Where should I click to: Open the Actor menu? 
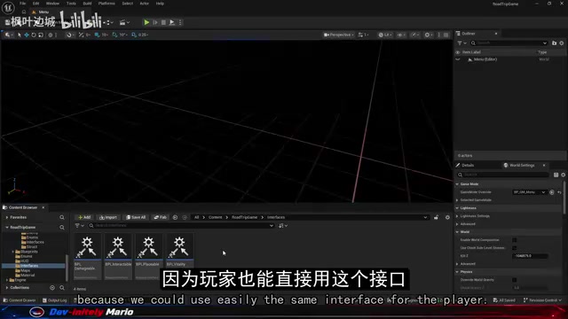pyautogui.click(x=144, y=4)
